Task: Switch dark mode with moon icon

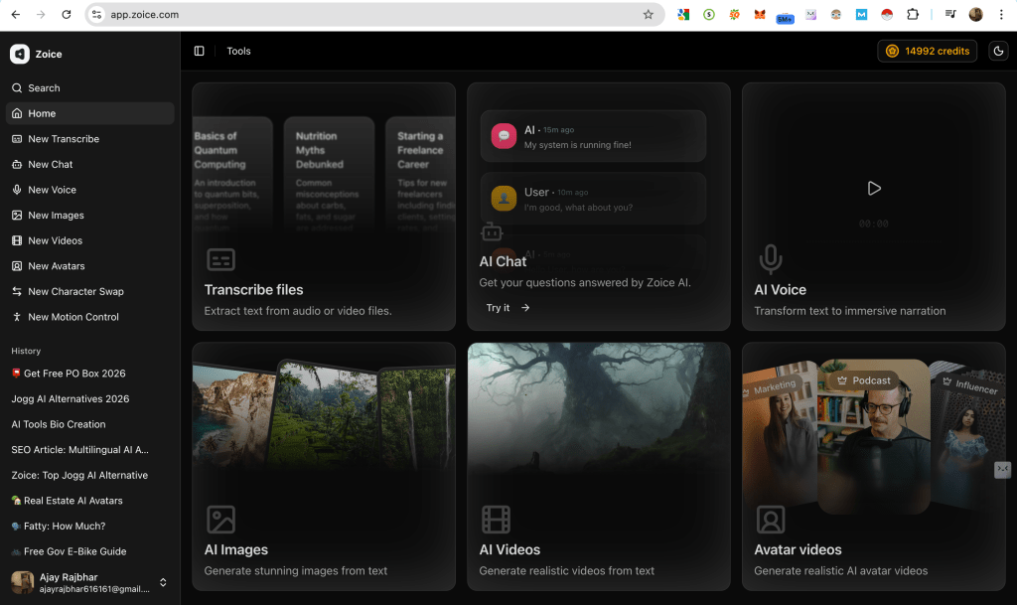Action: (998, 51)
